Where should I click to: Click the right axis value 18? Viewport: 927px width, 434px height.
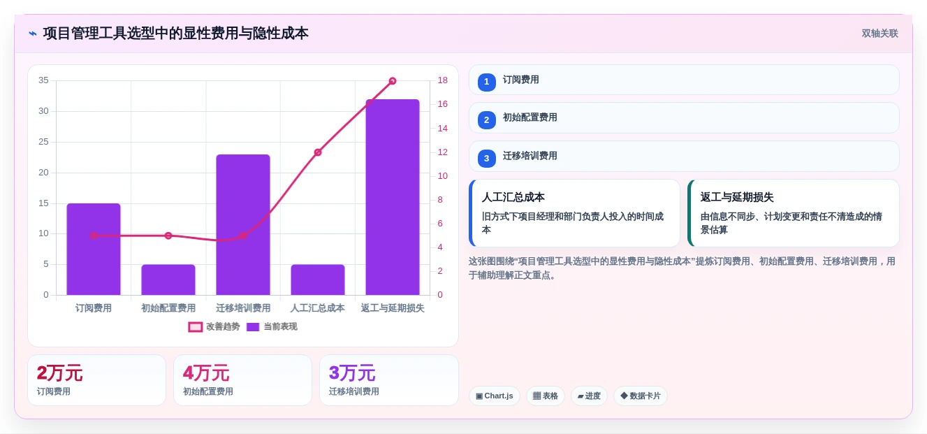pos(442,80)
